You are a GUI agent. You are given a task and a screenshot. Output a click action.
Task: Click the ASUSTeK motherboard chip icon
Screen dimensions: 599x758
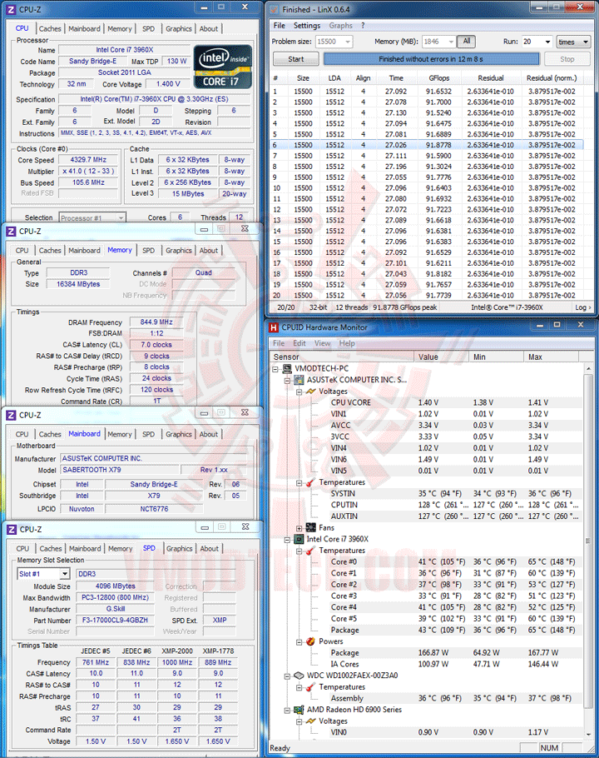pos(299,380)
